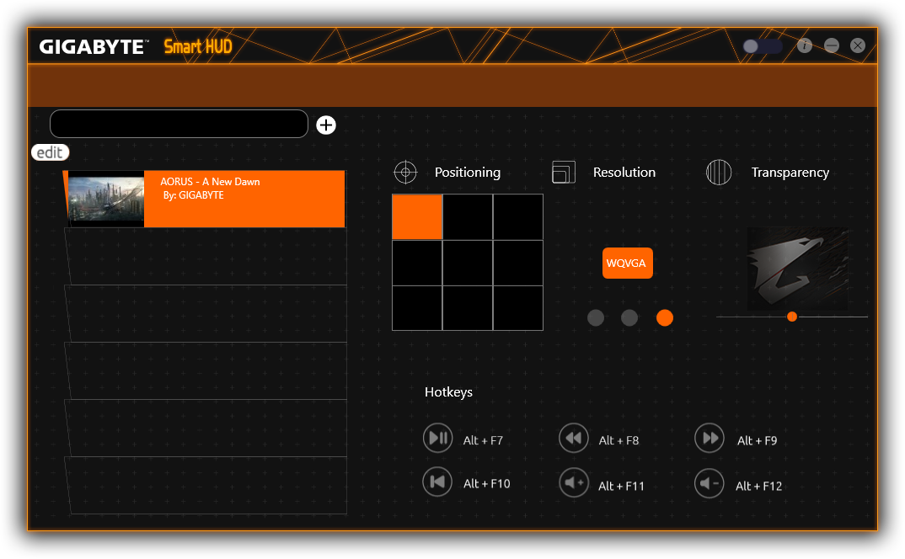
Task: Click the fast forward icon (Alt + F9)
Action: [x=710, y=438]
